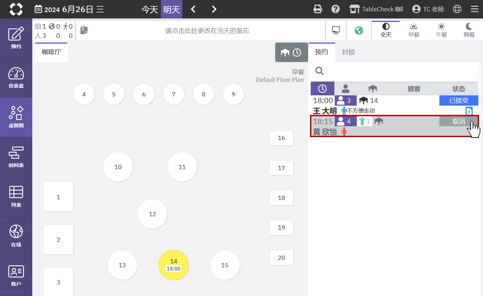Select round table 12
Image resolution: width=483 pixels, height=296 pixels.
coord(152,214)
